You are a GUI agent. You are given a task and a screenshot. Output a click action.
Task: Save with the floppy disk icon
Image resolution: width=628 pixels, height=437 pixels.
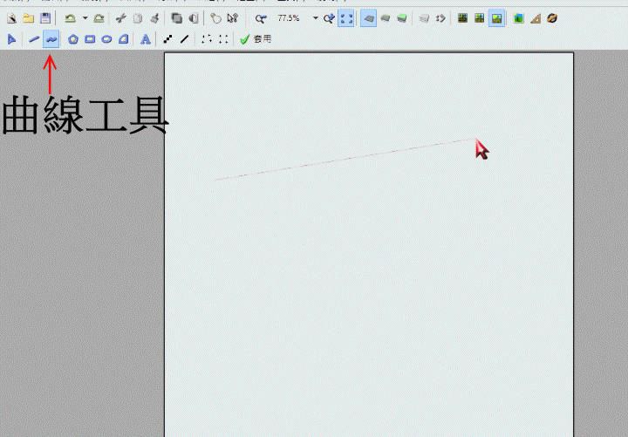[45, 18]
